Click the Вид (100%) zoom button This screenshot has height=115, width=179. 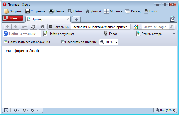(165, 110)
